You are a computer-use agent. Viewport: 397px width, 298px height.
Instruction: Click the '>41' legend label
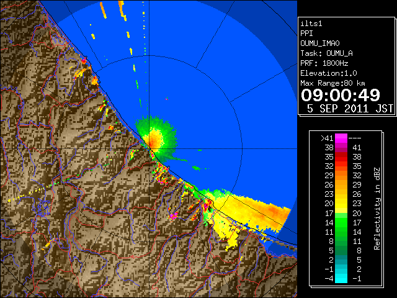[327, 138]
